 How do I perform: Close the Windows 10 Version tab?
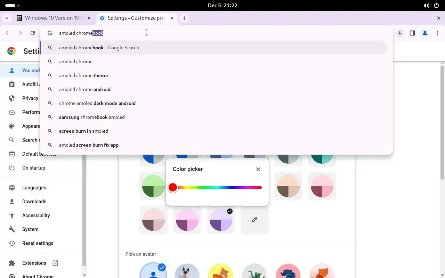pyautogui.click(x=89, y=18)
